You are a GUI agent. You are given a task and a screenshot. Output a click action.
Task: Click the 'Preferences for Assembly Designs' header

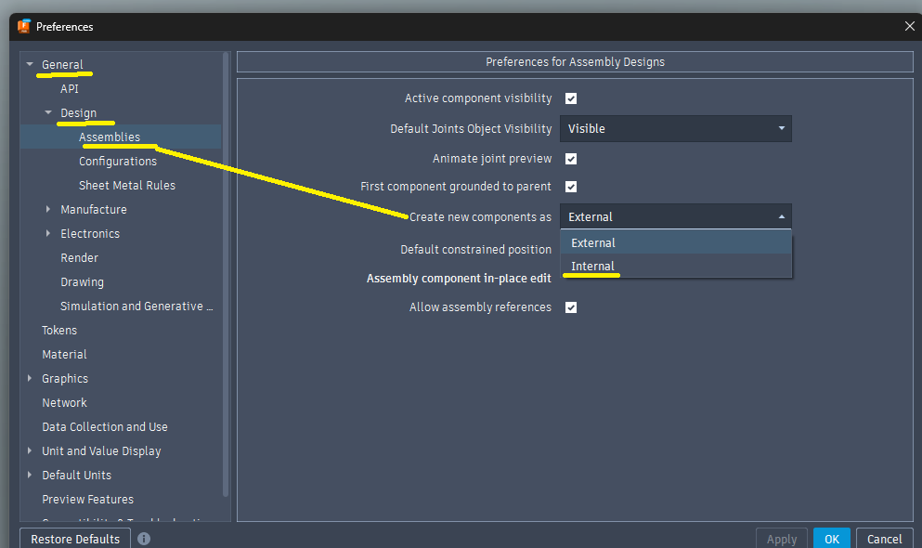[575, 61]
